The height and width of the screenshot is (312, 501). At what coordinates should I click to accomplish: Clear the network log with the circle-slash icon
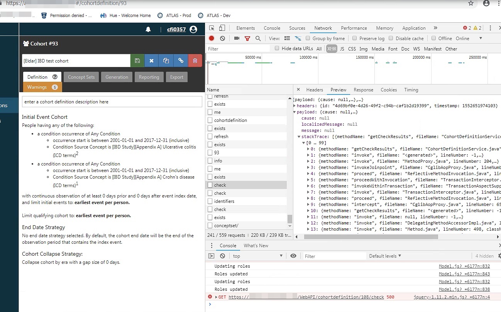222,38
